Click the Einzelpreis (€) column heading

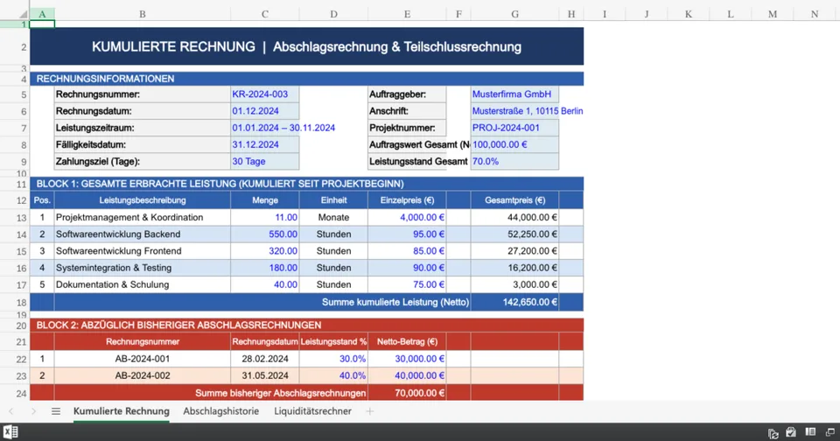[x=407, y=200]
